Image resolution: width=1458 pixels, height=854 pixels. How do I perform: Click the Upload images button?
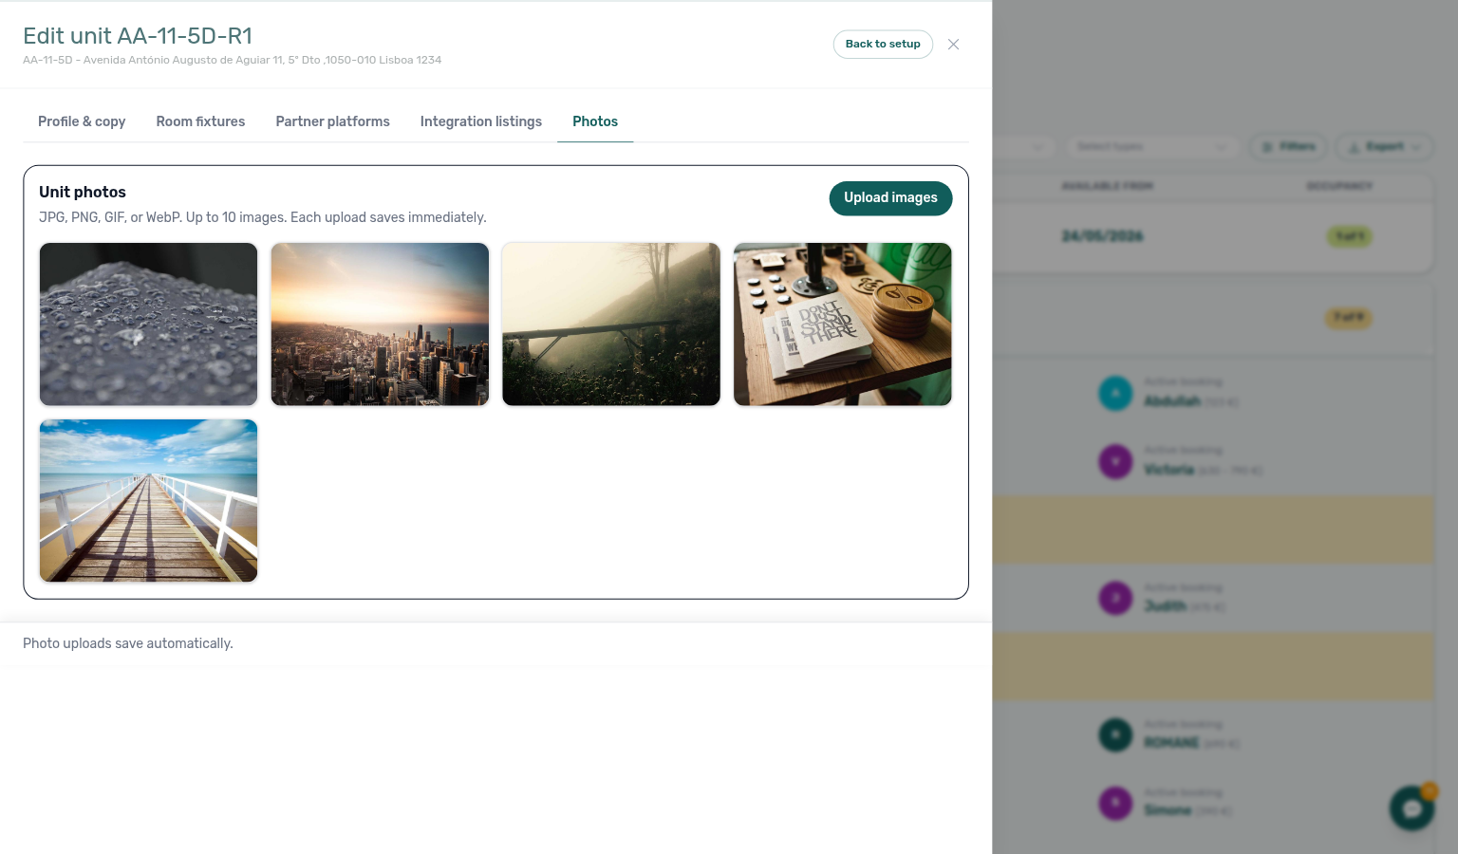point(890,198)
